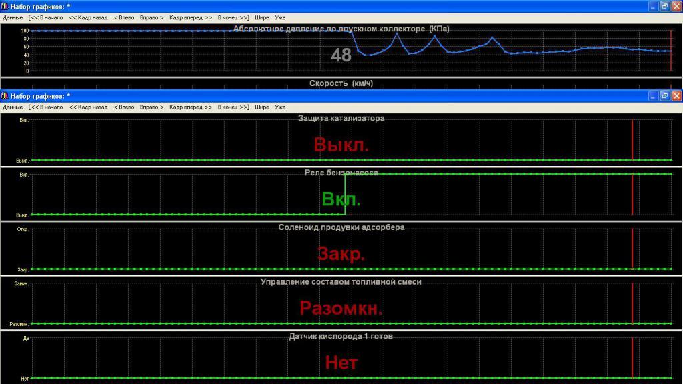Jump with 'В конец >>' in lower window

point(233,107)
